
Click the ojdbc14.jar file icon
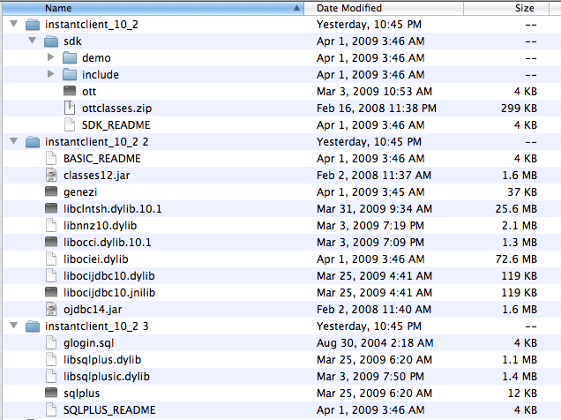pos(52,309)
